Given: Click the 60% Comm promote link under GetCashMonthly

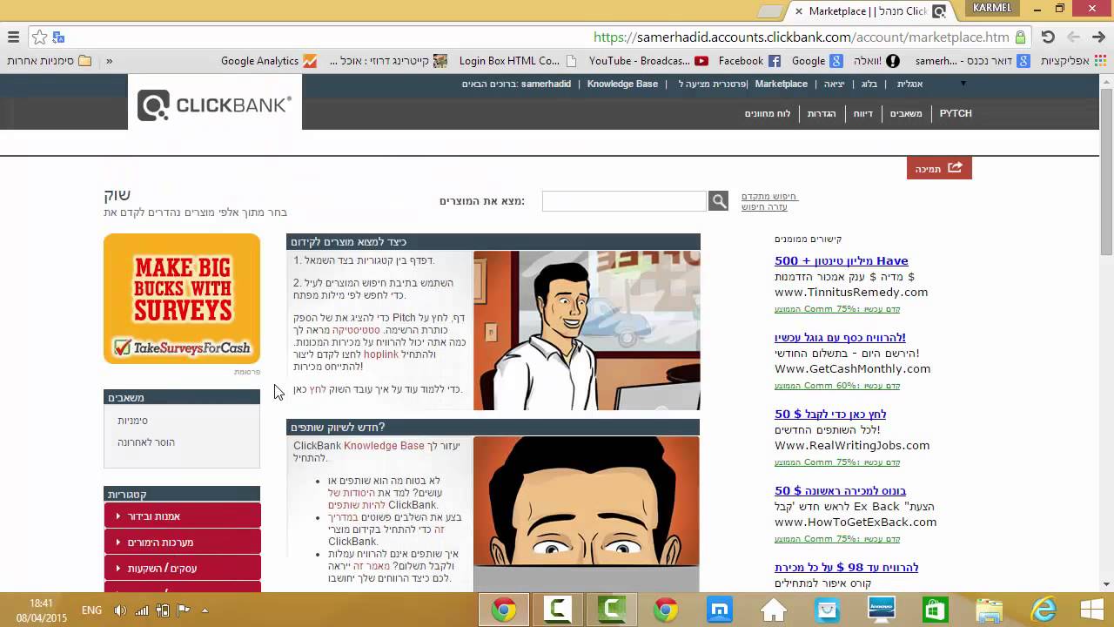Looking at the screenshot, I should [837, 386].
